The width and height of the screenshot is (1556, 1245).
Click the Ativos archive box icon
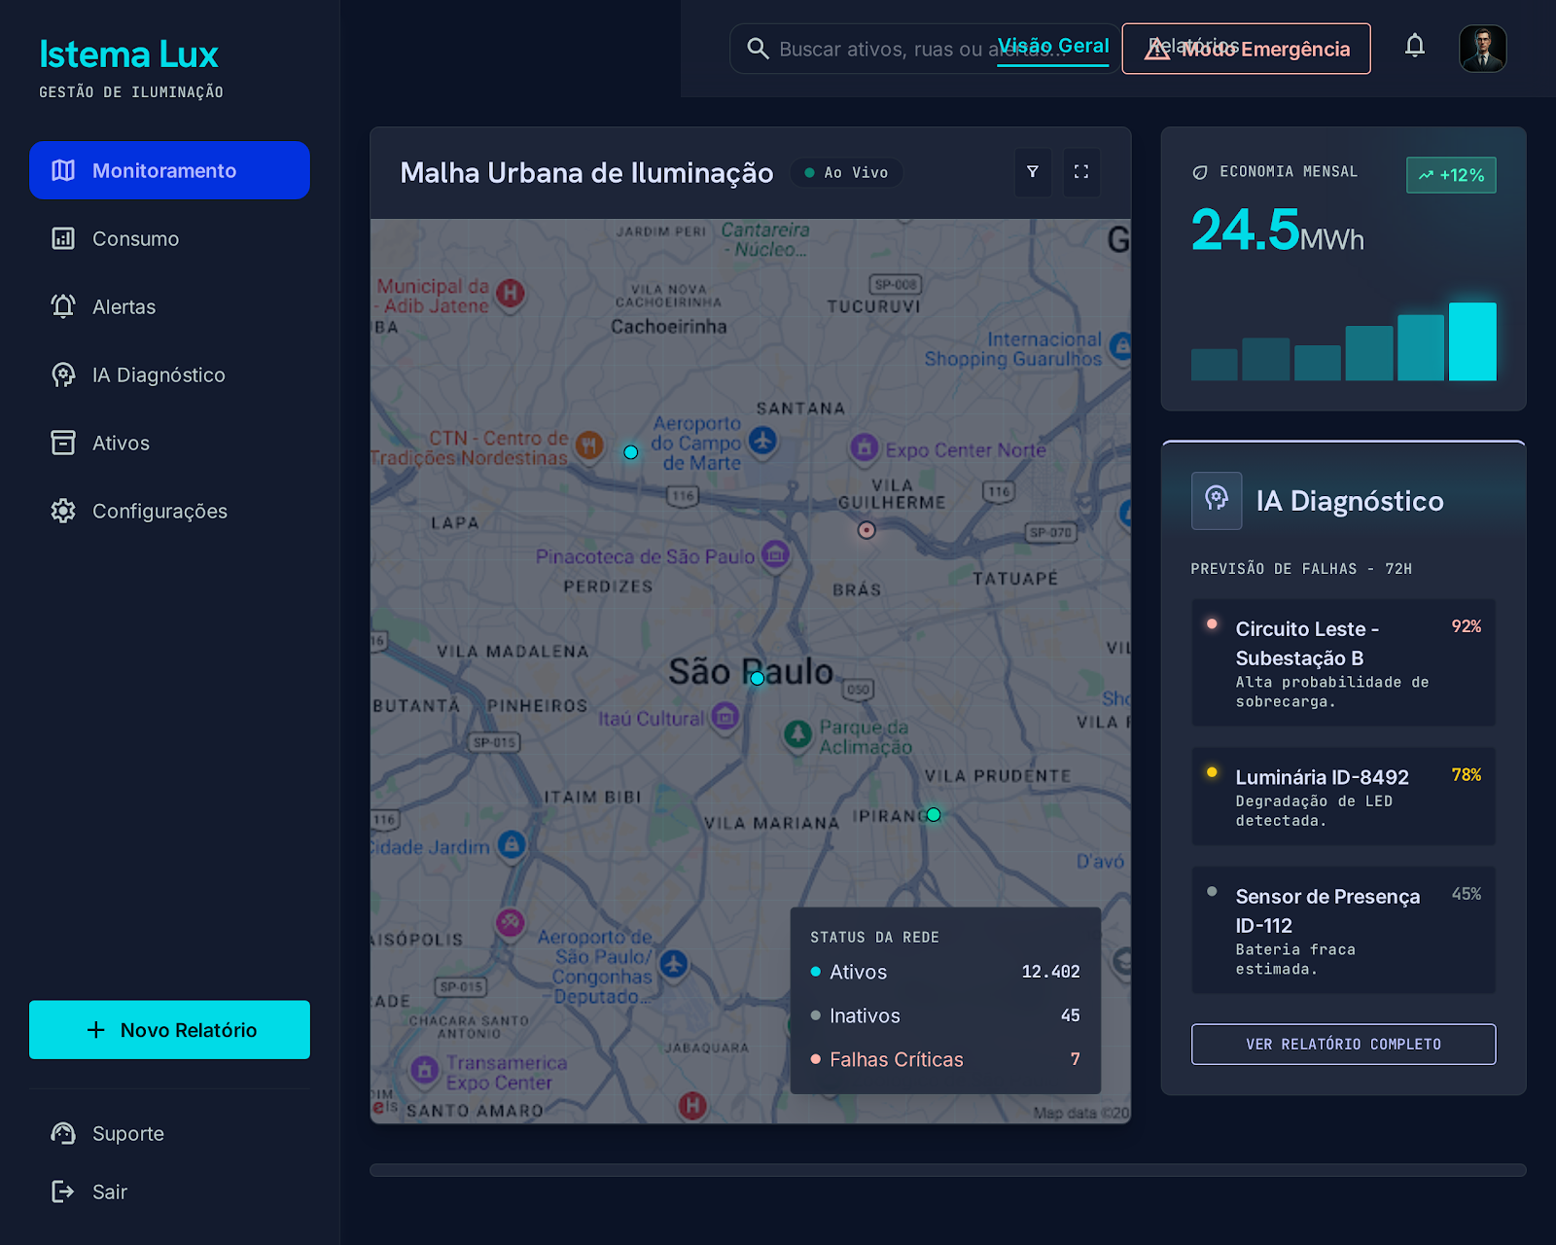pos(63,443)
